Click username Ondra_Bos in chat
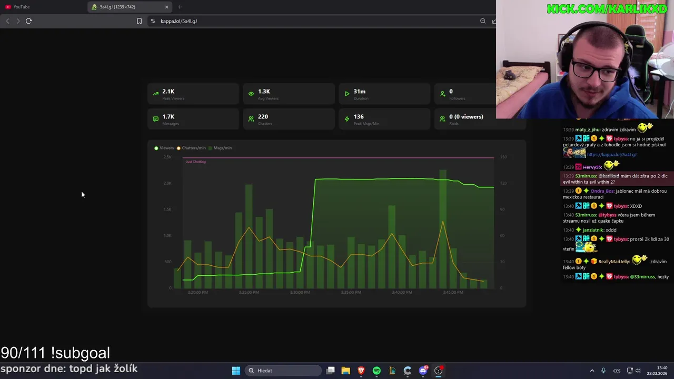Viewport: 674px width, 379px height. pyautogui.click(x=602, y=191)
